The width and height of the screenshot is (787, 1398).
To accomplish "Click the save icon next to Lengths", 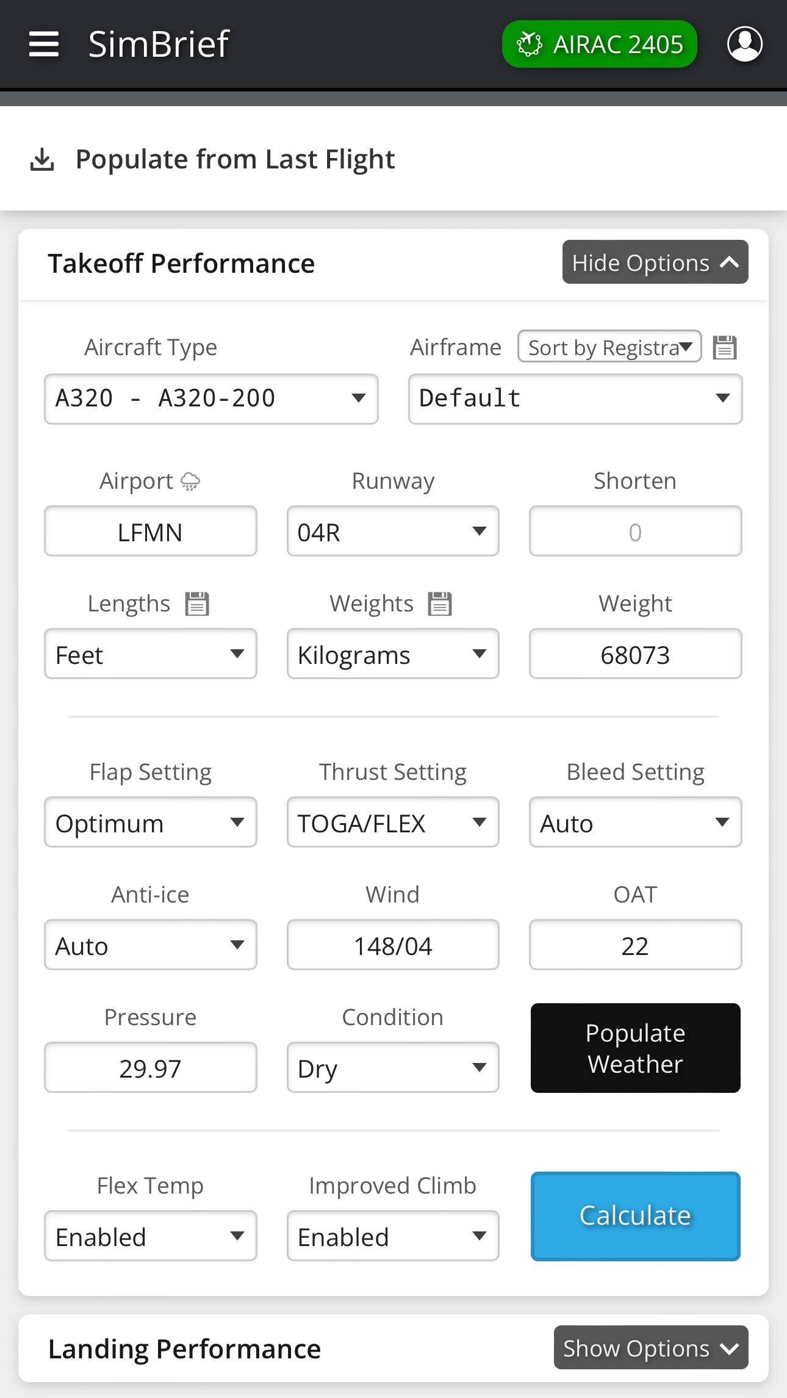I will 197,604.
